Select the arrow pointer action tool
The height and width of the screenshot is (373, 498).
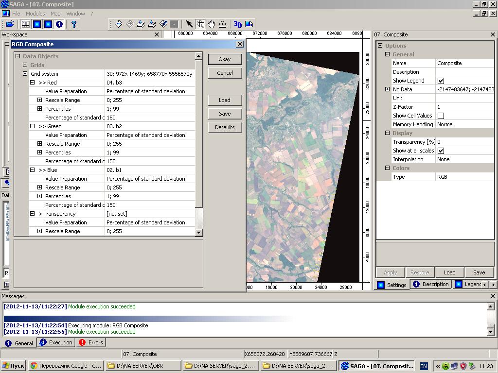189,24
